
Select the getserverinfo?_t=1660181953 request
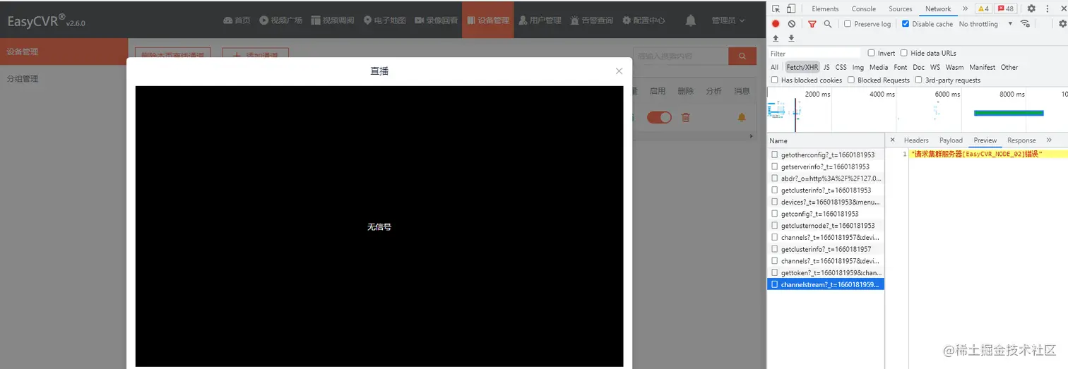point(826,167)
